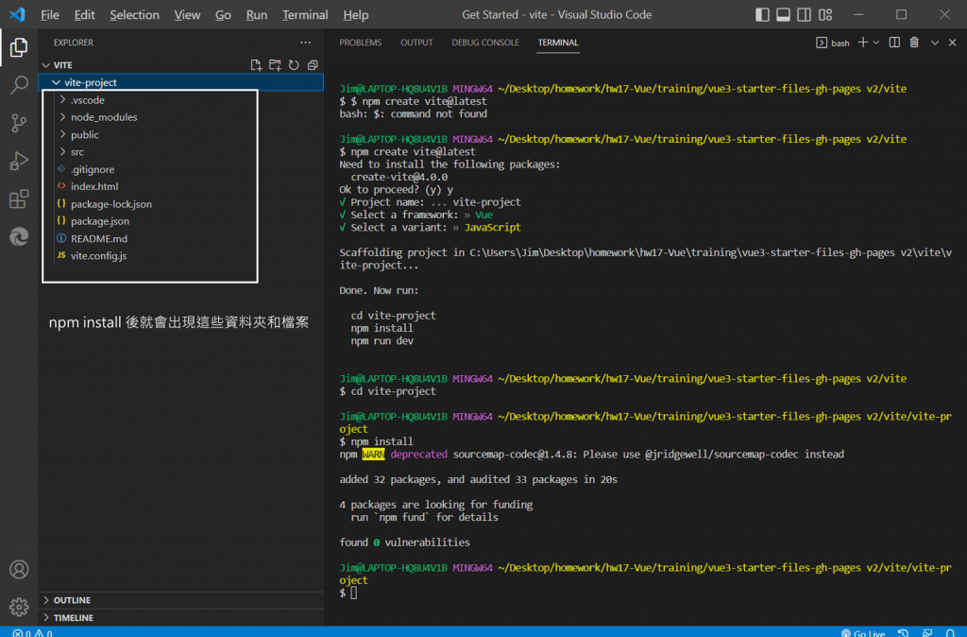Click the New File icon in Explorer
The height and width of the screenshot is (637, 967).
click(x=256, y=65)
